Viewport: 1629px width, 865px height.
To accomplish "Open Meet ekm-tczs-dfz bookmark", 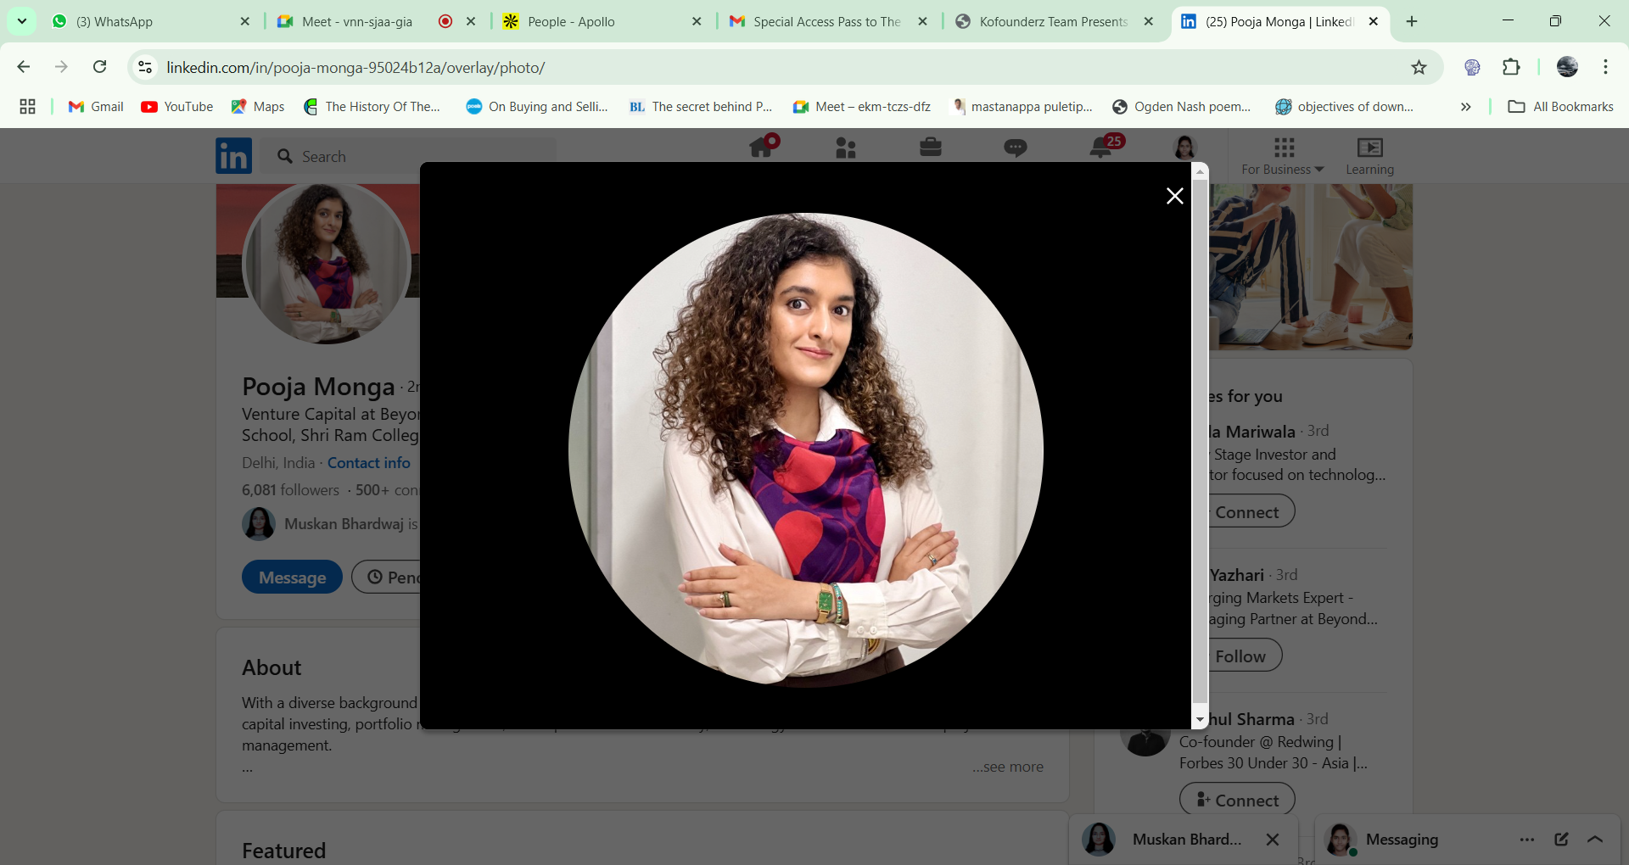I will coord(862,107).
